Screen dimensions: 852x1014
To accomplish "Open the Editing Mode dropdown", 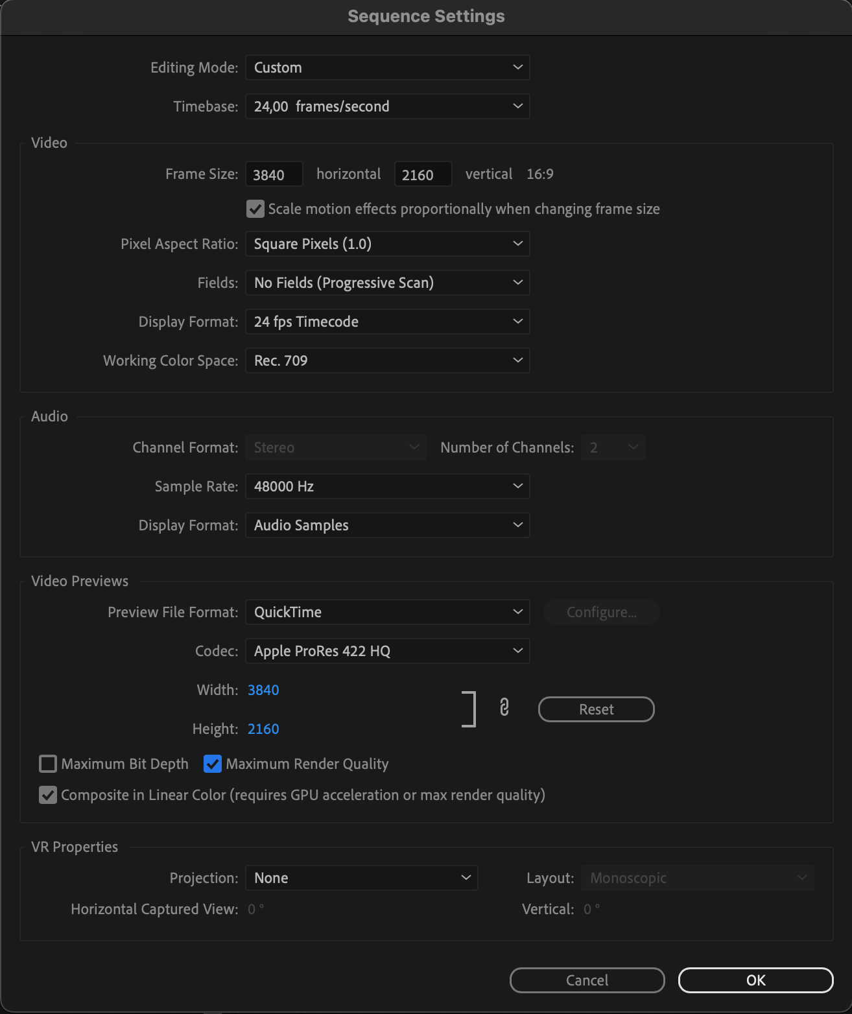I will coord(387,67).
